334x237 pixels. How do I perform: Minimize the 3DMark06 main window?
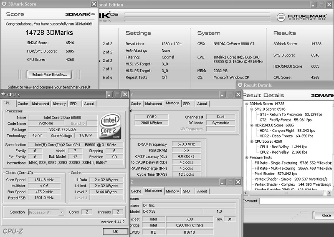point(313,5)
